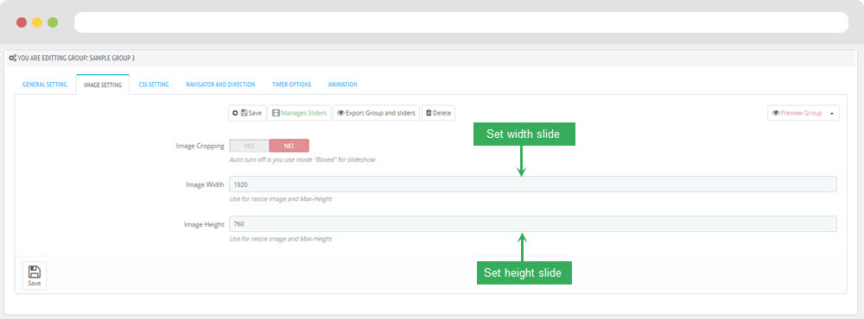Go to the Timer Options tab
The height and width of the screenshot is (319, 864).
tap(291, 84)
